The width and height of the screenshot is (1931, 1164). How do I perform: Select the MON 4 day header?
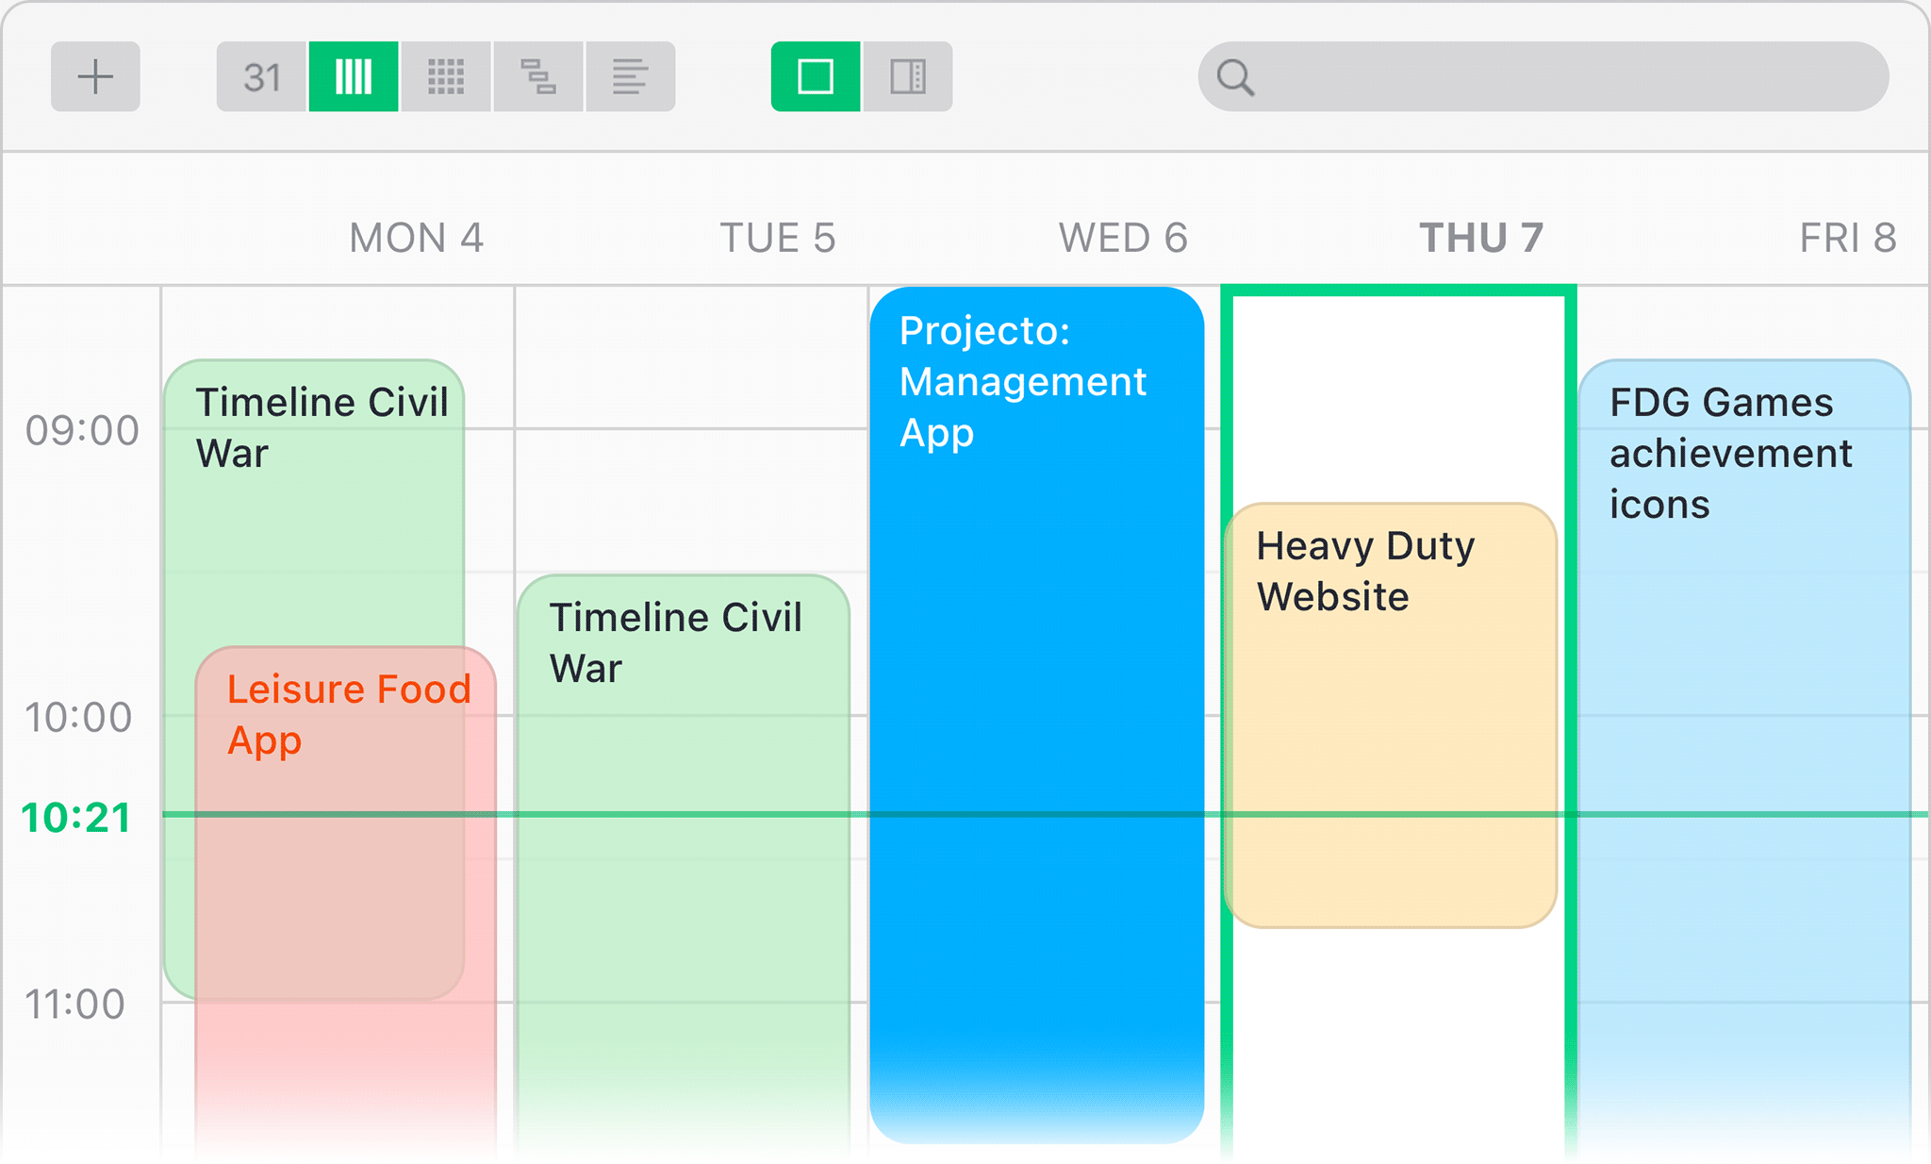point(416,238)
